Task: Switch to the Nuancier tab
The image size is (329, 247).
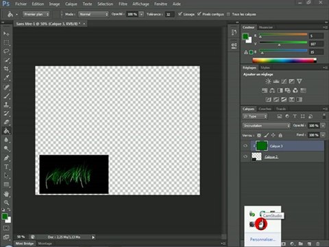Action: [266, 27]
